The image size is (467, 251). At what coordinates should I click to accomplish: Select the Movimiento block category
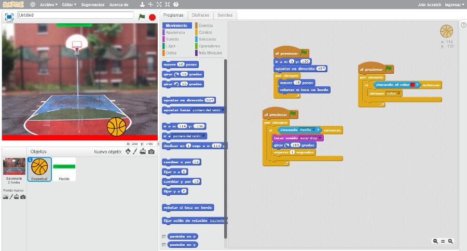[177, 25]
